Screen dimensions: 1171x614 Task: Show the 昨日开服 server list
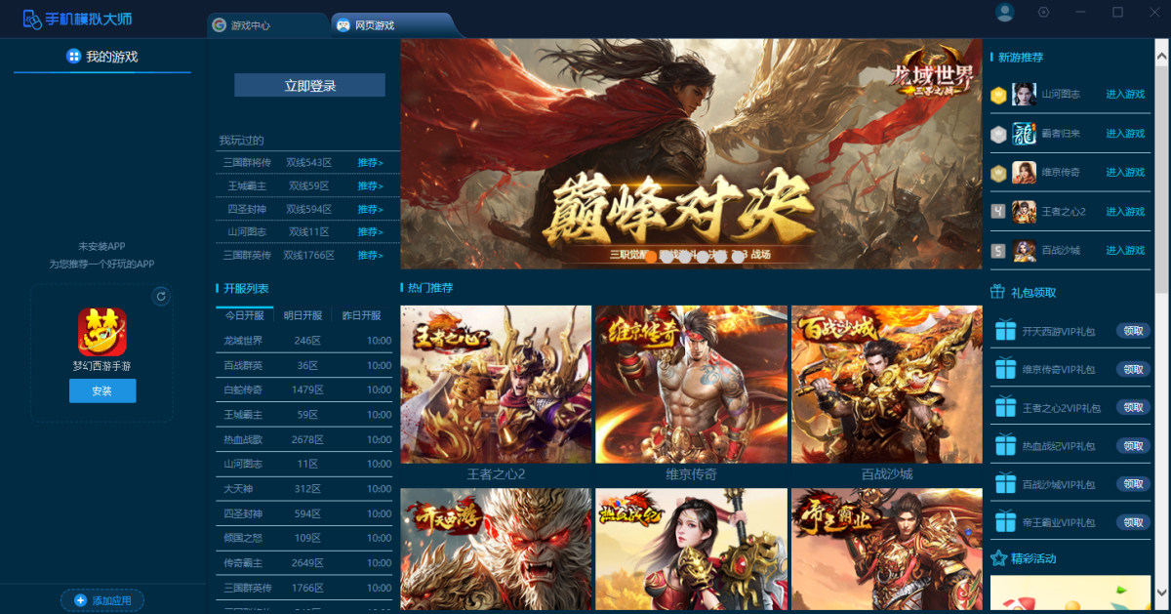click(x=361, y=316)
